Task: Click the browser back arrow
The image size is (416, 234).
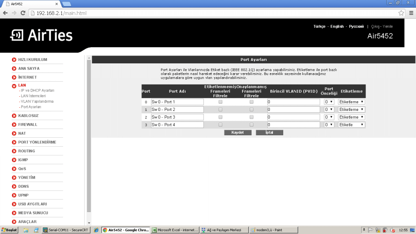Action: pyautogui.click(x=5, y=13)
